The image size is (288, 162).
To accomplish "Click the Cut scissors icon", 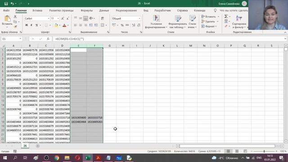I will click(15, 17).
